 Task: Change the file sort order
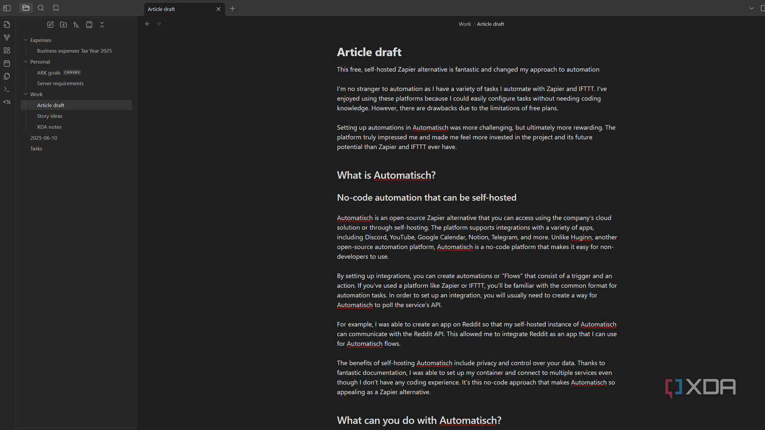pyautogui.click(x=76, y=25)
